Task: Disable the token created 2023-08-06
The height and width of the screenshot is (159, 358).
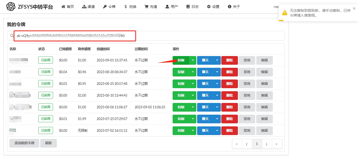Action: (247, 107)
